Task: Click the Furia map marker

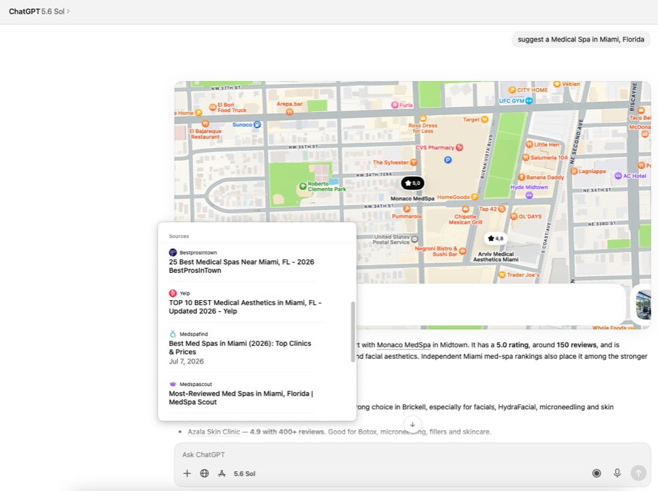Action: (x=395, y=105)
